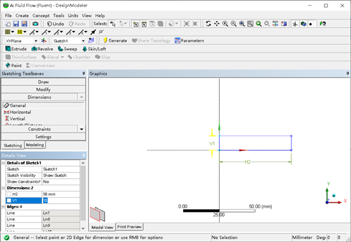Viewport: 351px width, 242px height.
Task: Select the Horizontal dimension tool
Action: click(x=18, y=112)
